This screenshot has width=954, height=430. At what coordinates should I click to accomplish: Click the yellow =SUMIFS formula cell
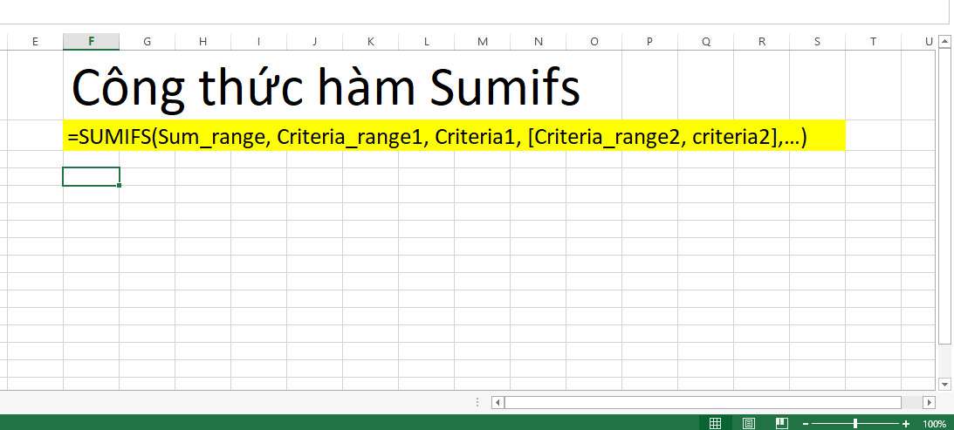pos(454,135)
